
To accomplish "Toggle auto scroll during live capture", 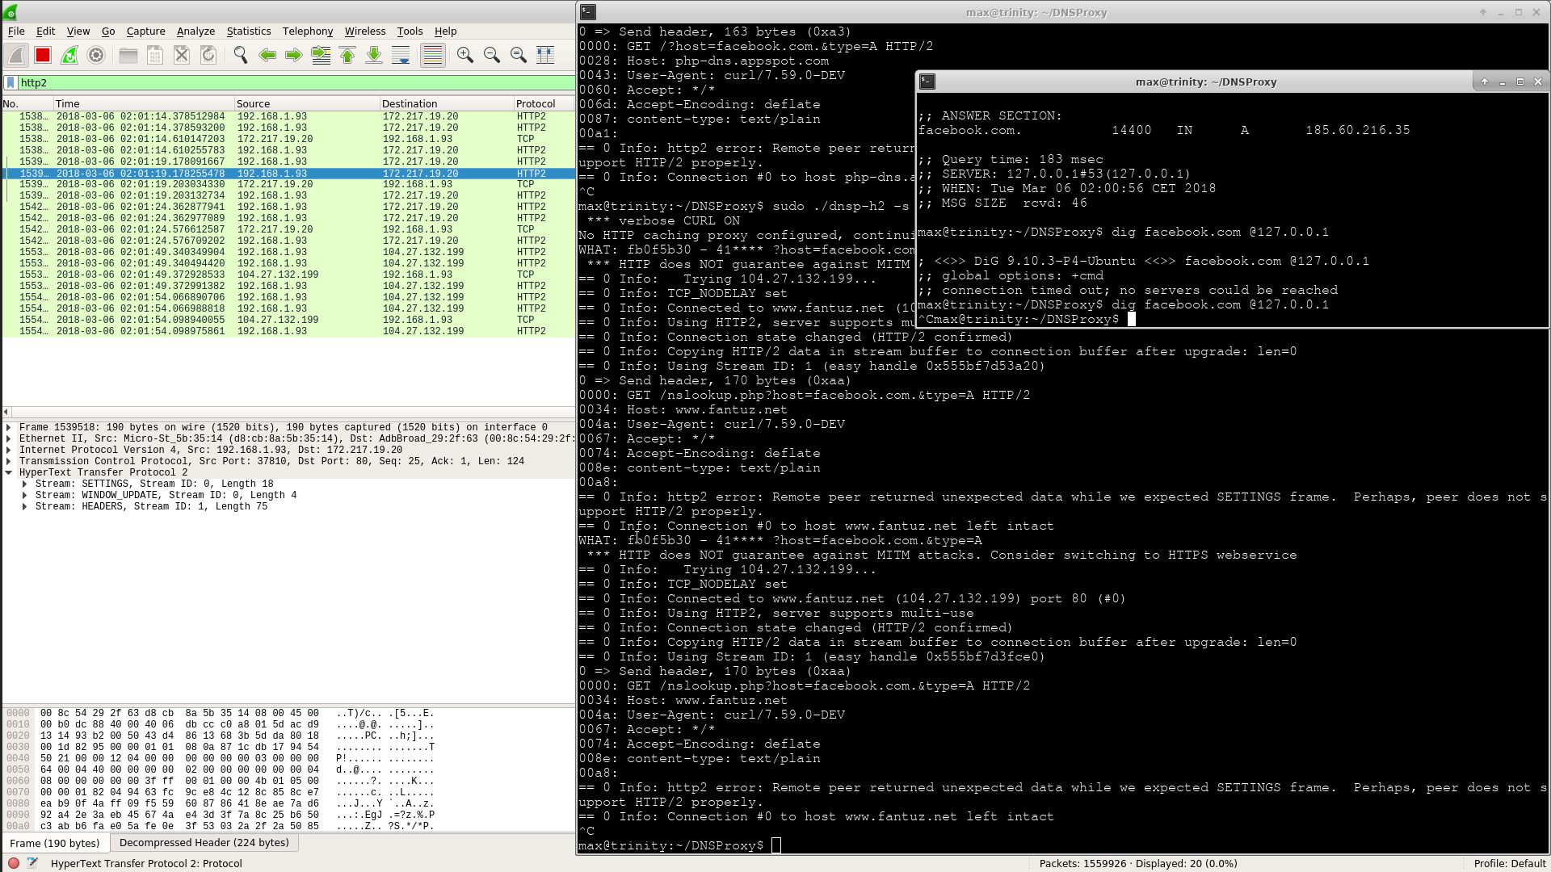I will (401, 55).
